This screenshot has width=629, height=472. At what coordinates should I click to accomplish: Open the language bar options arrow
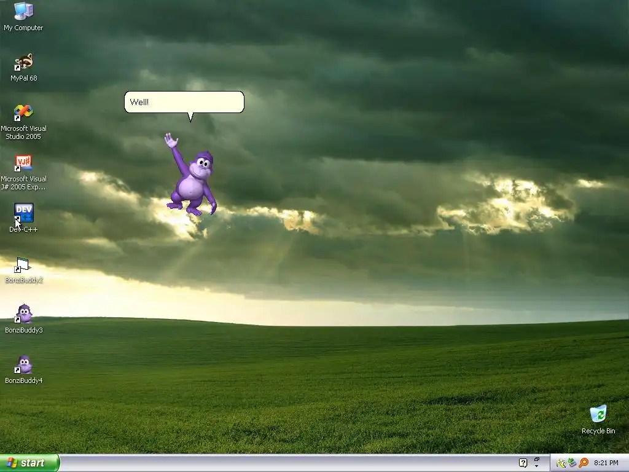tap(537, 466)
